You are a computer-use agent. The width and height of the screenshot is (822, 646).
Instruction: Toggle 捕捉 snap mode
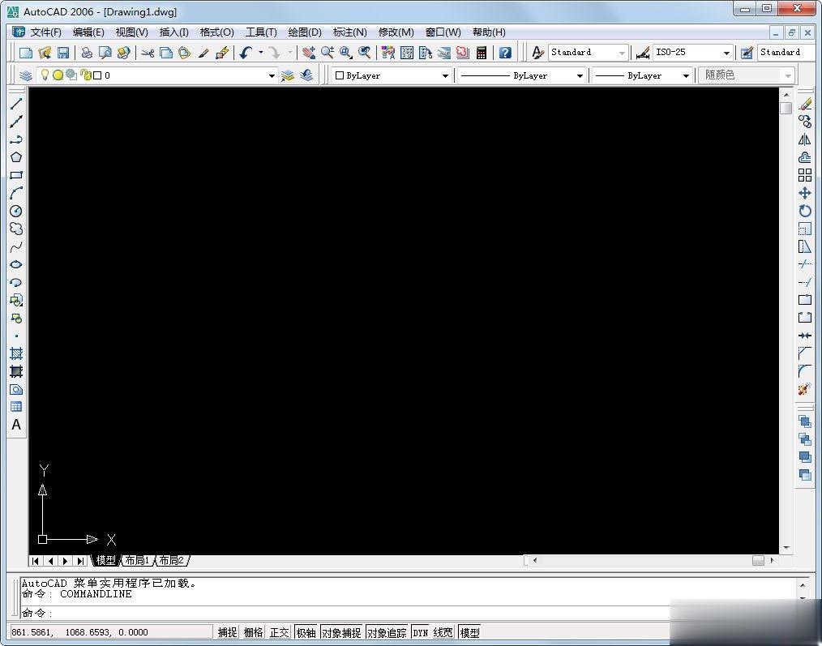[x=228, y=632]
